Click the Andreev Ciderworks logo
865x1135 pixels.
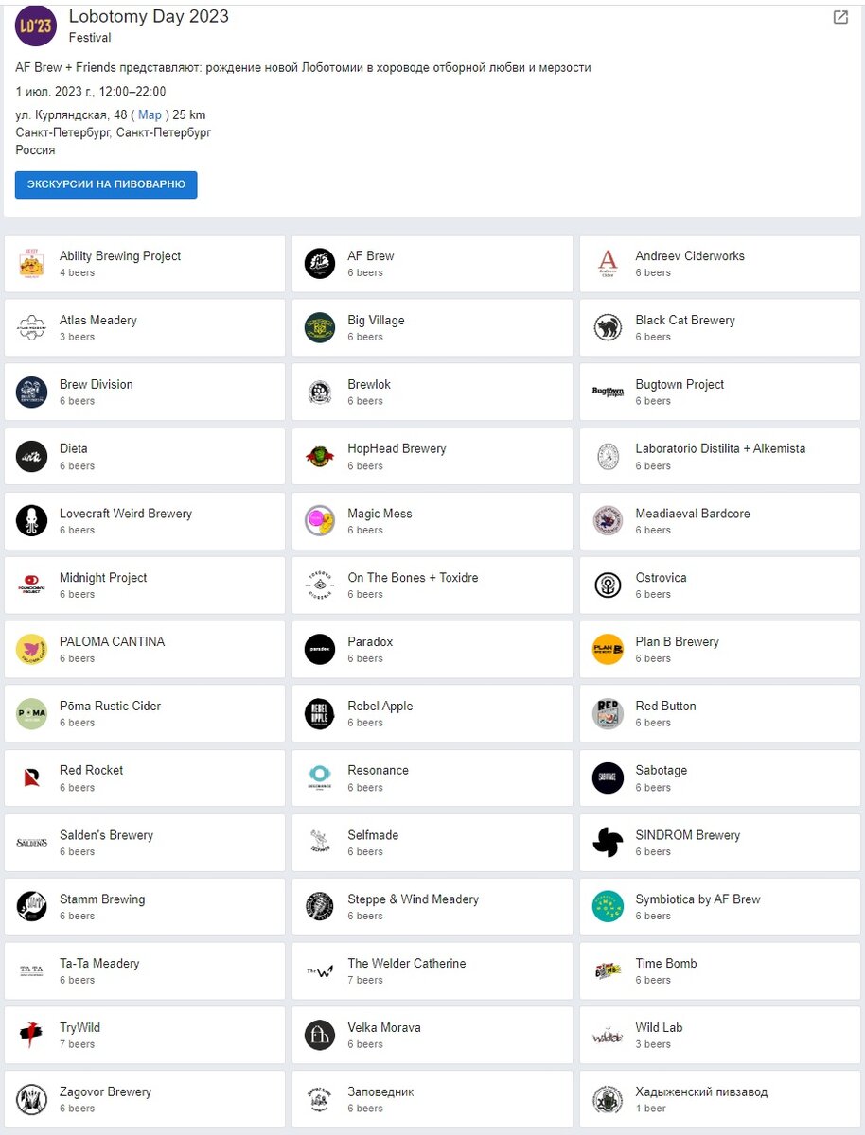[608, 264]
